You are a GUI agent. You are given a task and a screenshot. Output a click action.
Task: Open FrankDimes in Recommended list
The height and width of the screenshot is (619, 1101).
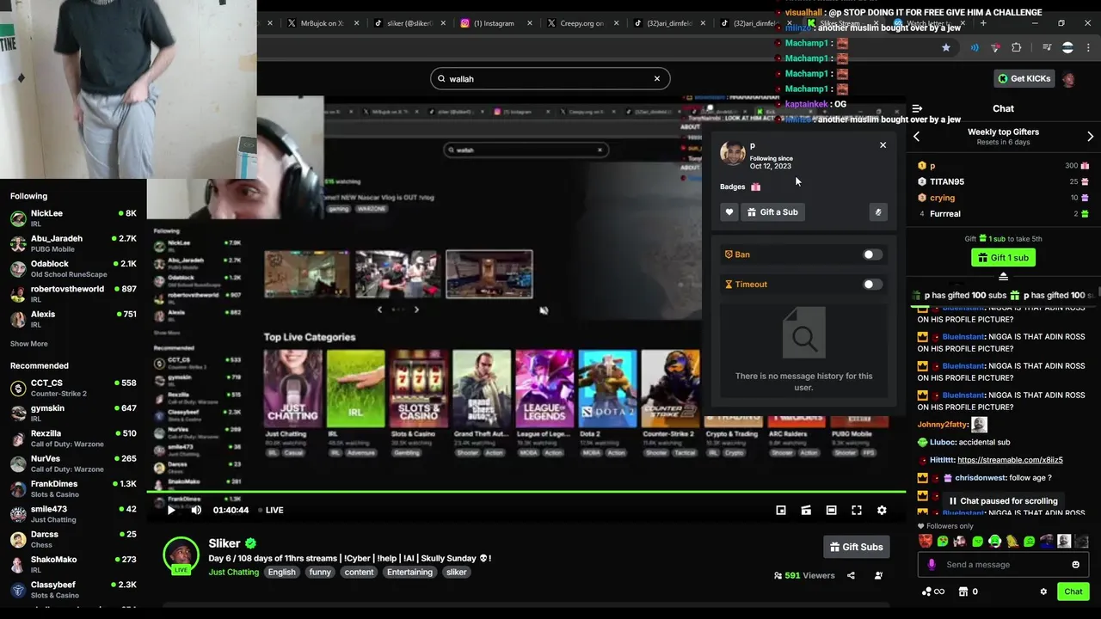pyautogui.click(x=73, y=488)
